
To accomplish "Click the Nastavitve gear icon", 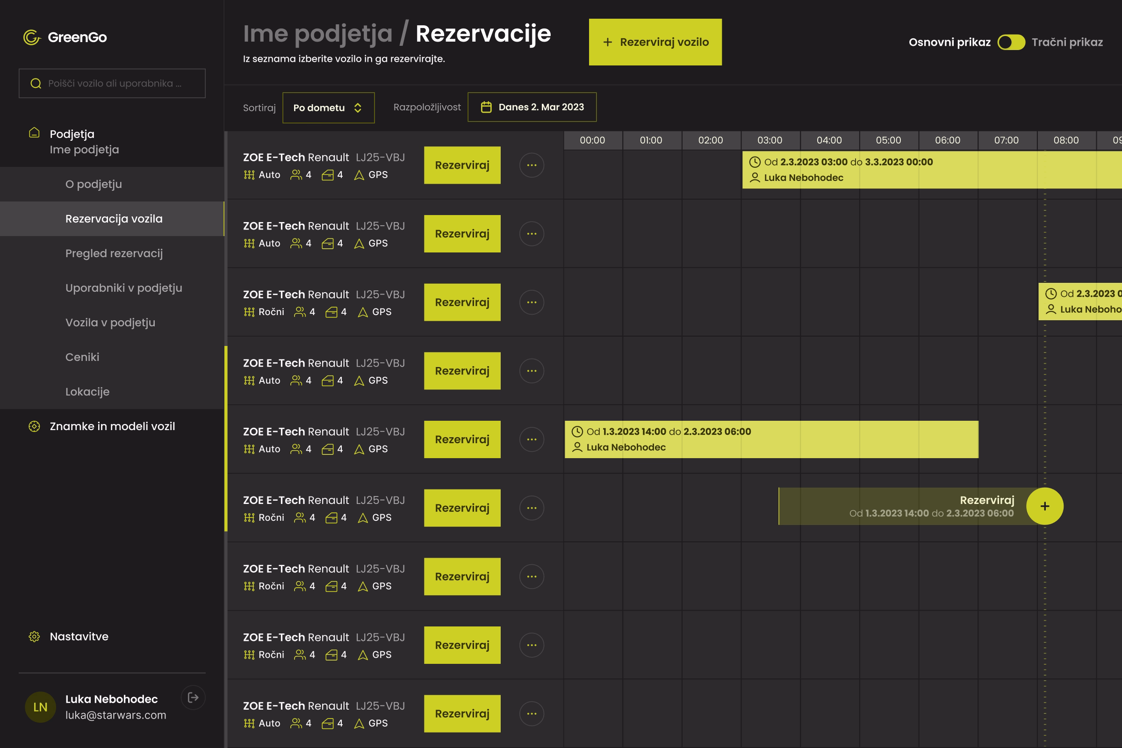I will pyautogui.click(x=34, y=636).
